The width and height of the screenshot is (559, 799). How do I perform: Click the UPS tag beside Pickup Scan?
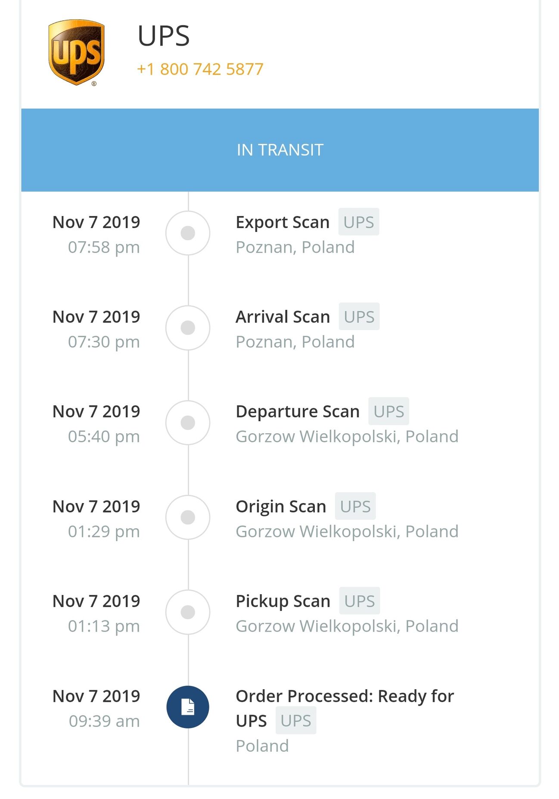(359, 601)
